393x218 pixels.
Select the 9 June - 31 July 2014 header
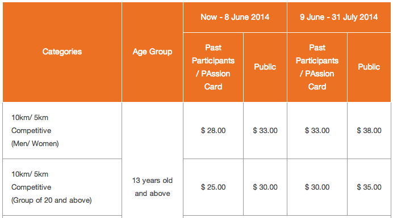(339, 17)
